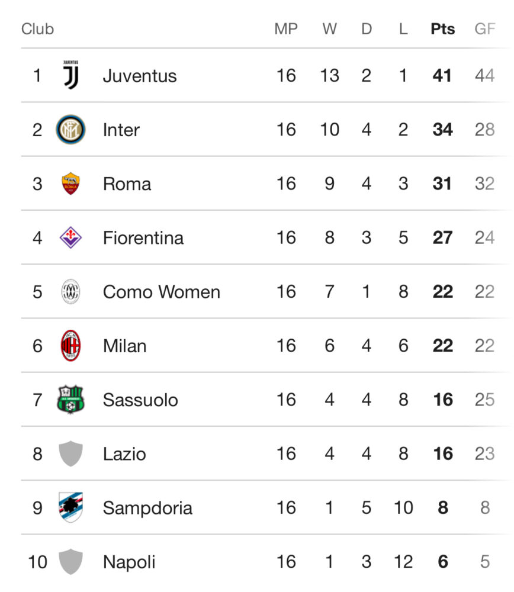Select the Club column header
Screen dimensions: 514x592
coord(37,29)
